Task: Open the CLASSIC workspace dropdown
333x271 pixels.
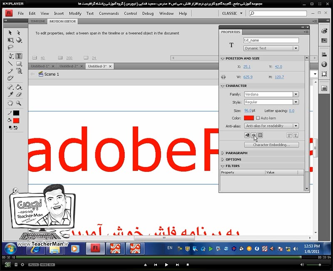Action: (x=232, y=13)
